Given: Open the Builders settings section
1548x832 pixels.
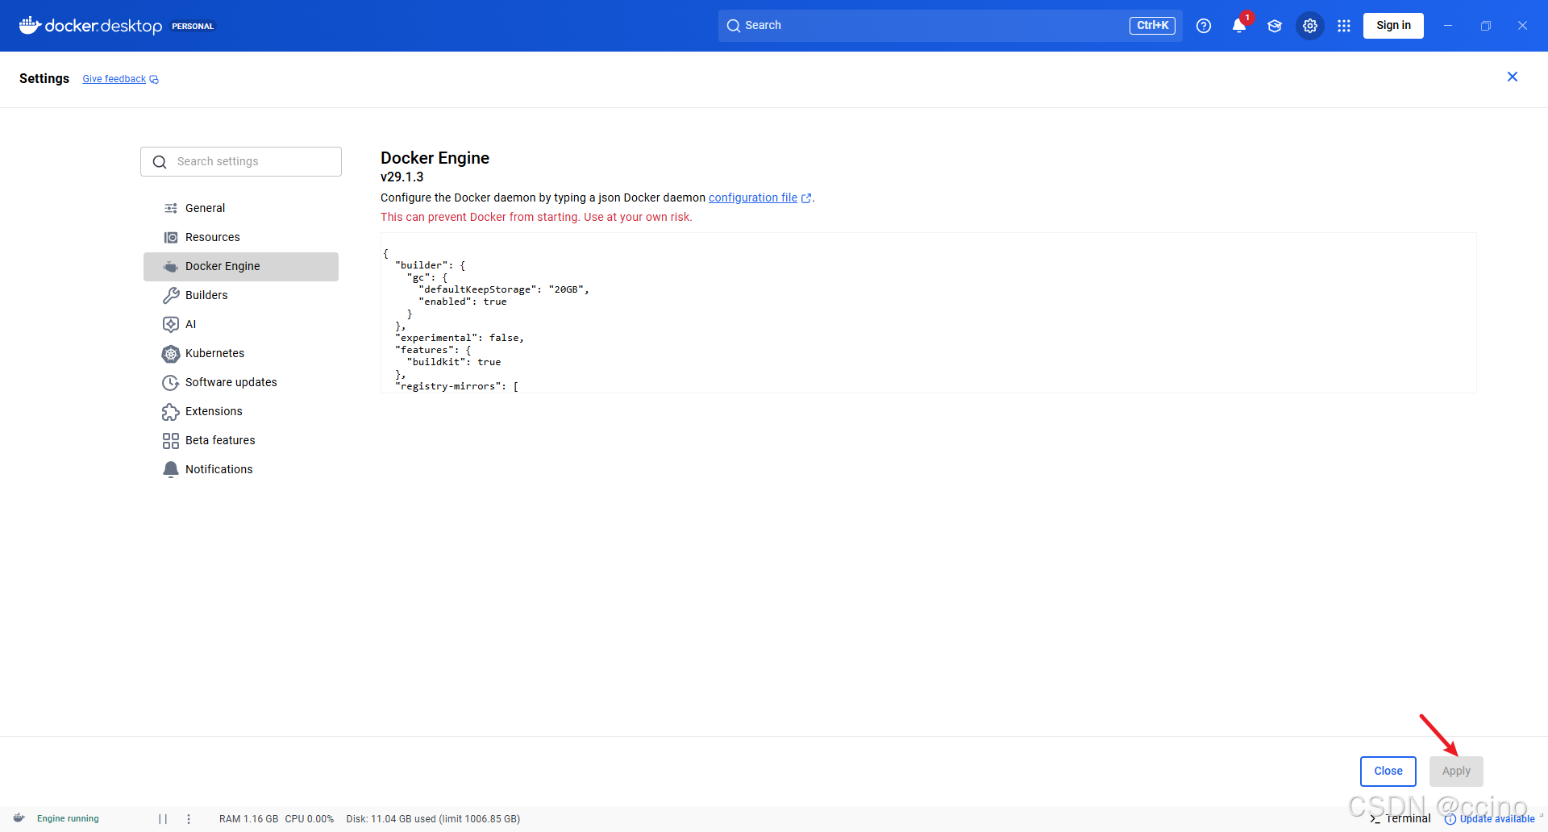Looking at the screenshot, I should coord(241,295).
